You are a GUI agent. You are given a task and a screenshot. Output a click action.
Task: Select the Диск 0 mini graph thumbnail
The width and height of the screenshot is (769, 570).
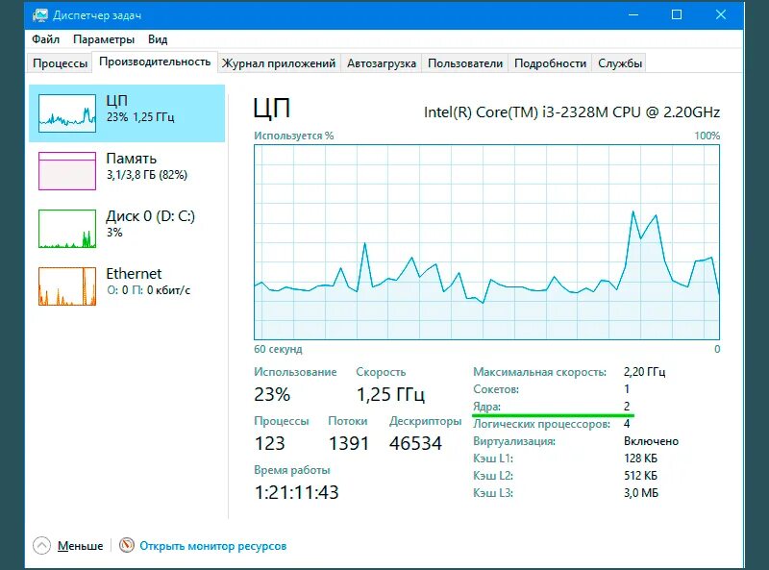click(x=67, y=229)
